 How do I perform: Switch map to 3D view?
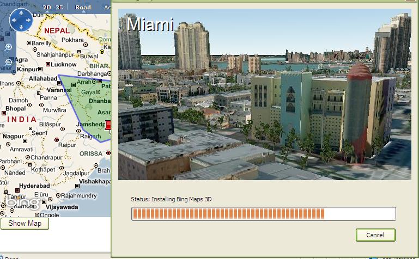59,8
